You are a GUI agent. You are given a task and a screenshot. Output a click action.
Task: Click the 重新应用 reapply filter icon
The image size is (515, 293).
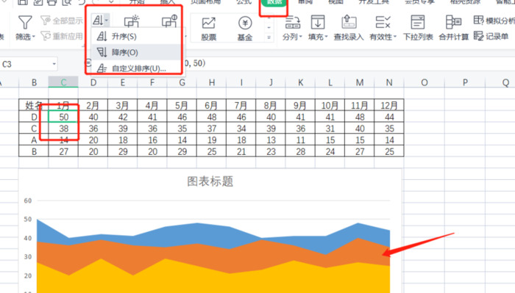click(x=46, y=35)
